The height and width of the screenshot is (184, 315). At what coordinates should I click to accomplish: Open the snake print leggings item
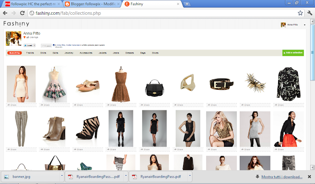click(x=21, y=129)
